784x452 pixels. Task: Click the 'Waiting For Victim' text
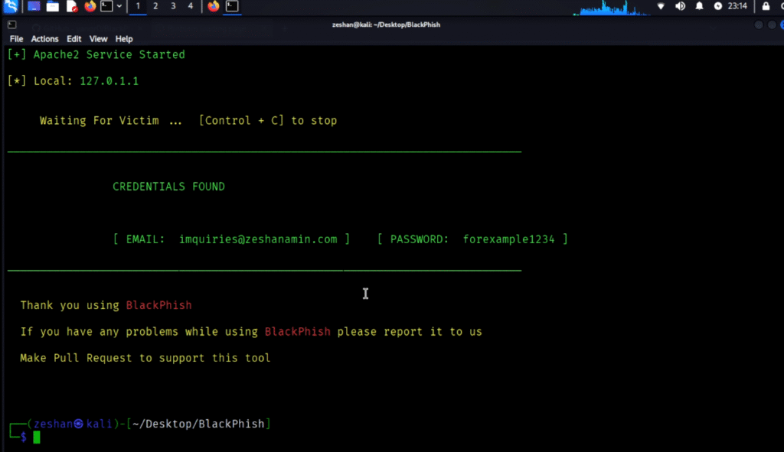tap(99, 120)
